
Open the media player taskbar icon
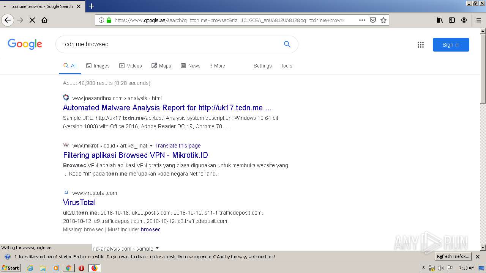[56, 268]
